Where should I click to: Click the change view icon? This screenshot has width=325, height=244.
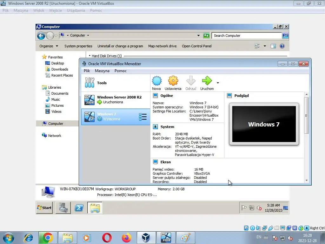click(x=257, y=46)
